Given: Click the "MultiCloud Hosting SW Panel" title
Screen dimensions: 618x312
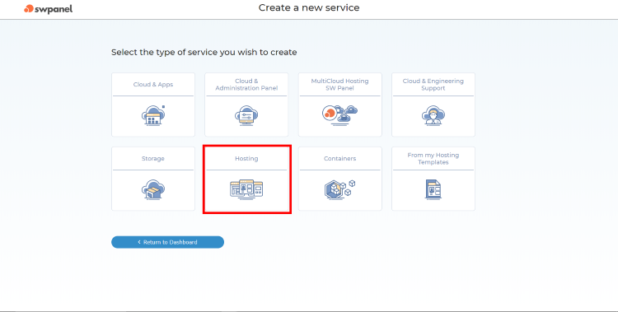Looking at the screenshot, I should pos(339,85).
